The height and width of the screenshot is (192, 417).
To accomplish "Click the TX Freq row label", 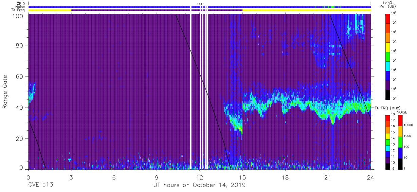I will pos(18,10).
